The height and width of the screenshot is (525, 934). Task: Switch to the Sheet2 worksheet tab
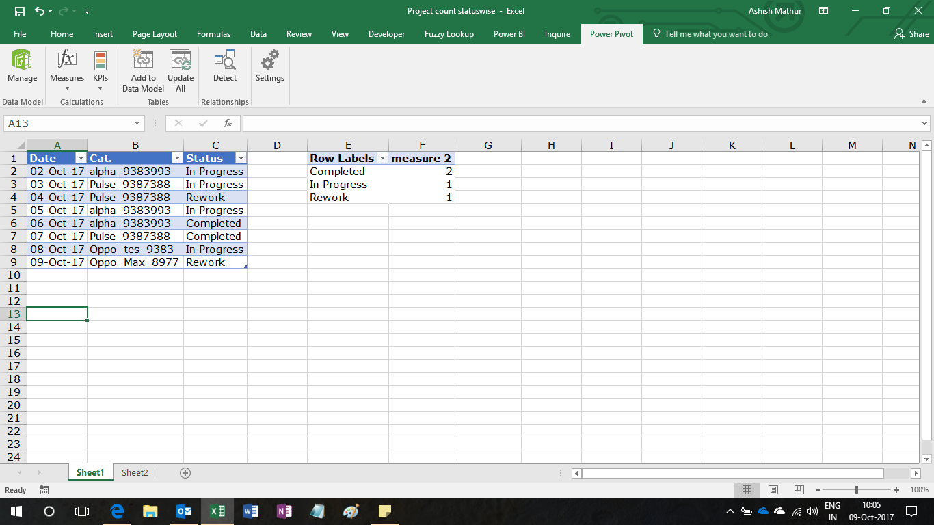(135, 473)
